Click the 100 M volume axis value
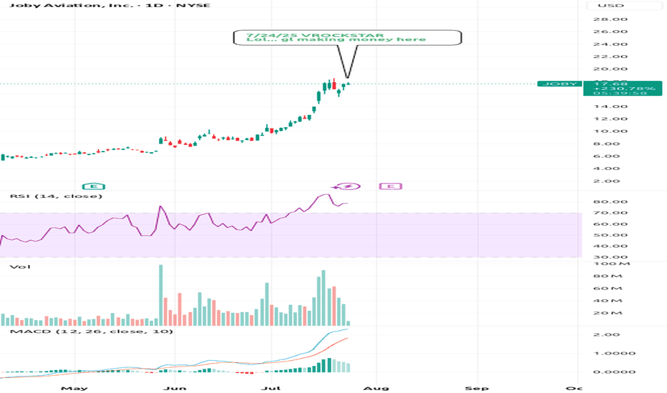This screenshot has width=667, height=393. [612, 264]
